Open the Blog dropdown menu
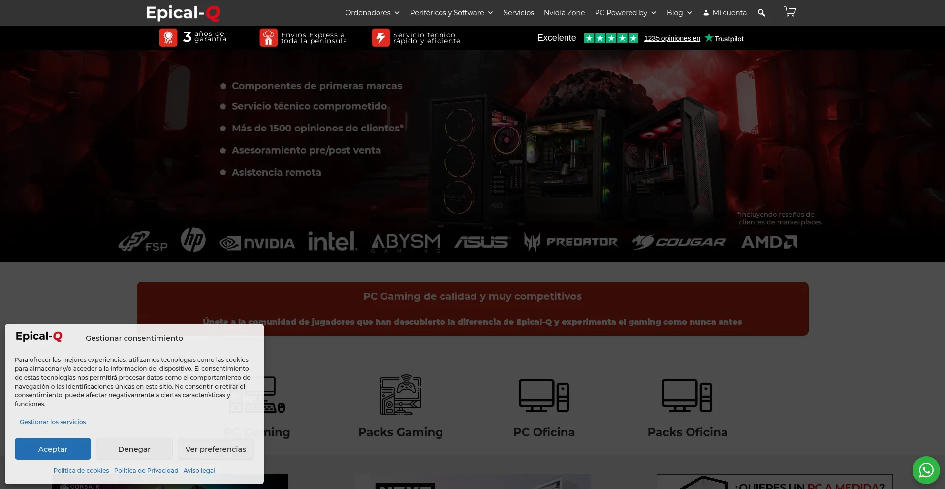The image size is (945, 489). (679, 13)
